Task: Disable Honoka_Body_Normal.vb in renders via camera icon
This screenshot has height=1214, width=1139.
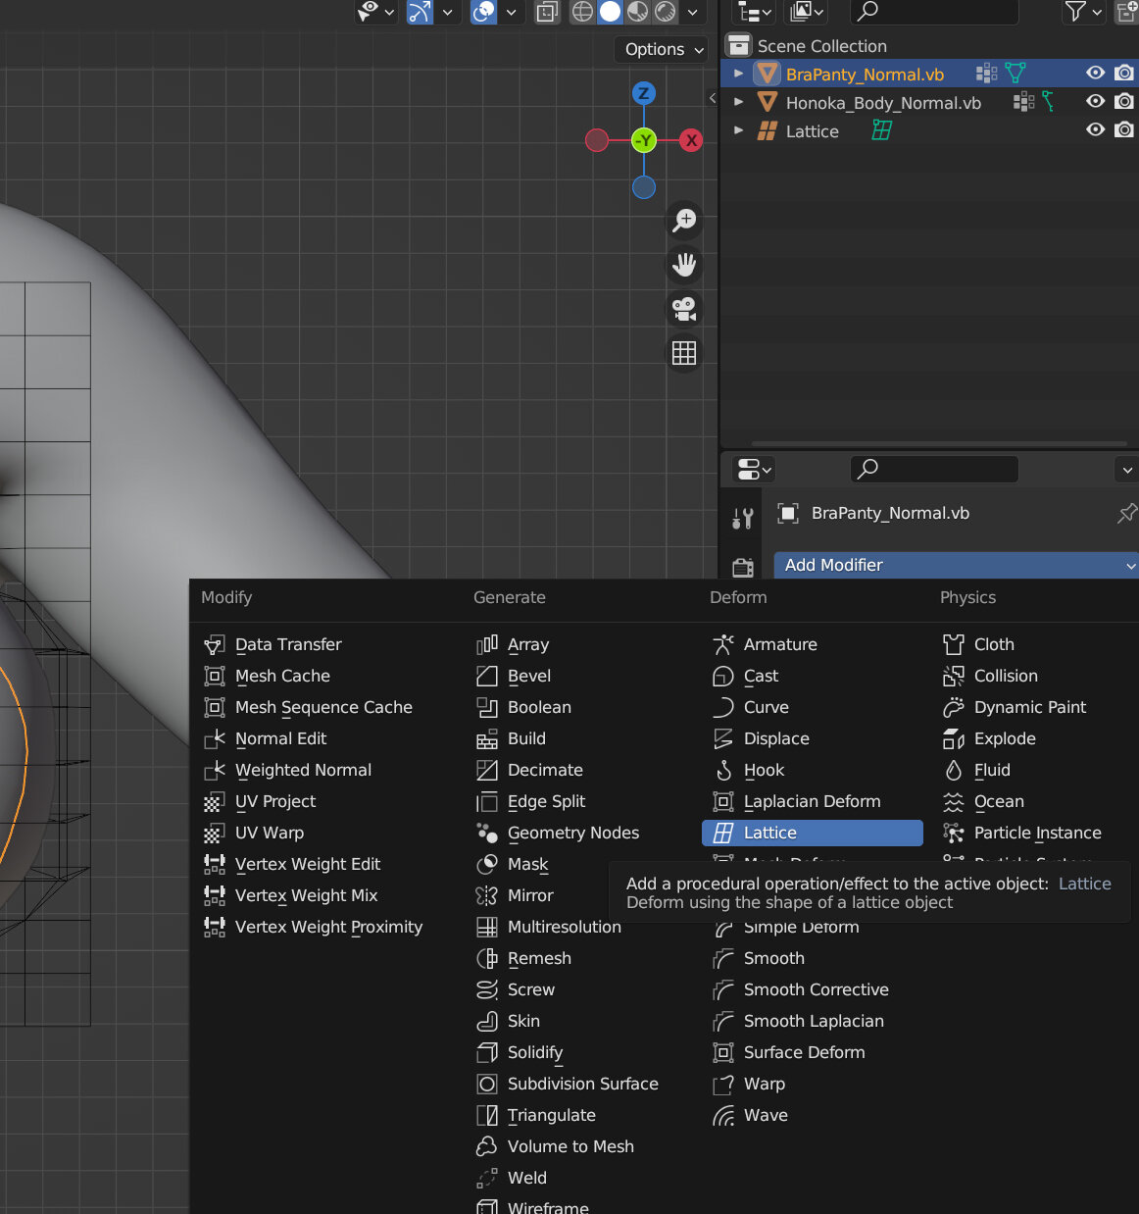Action: [1124, 101]
